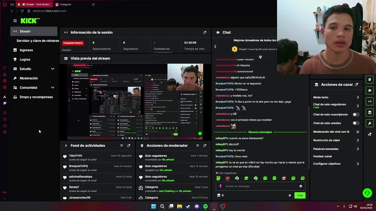Image resolution: width=376 pixels, height=211 pixels.
Task: Reload the Kick dashboard page
Action: 22,11
